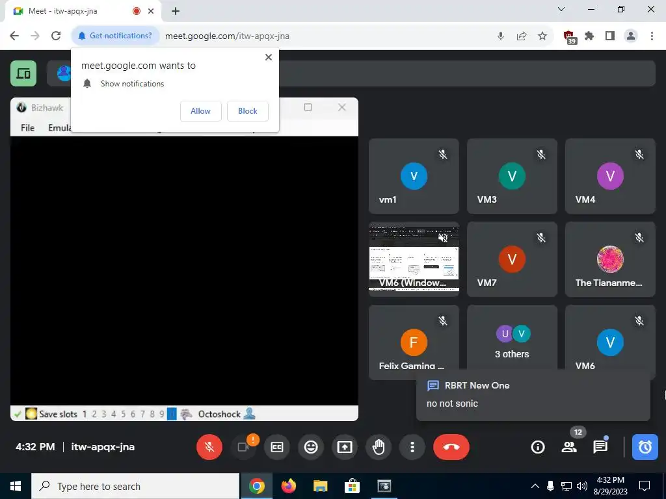Open the Extensions puzzle-piece menu

[x=589, y=36]
